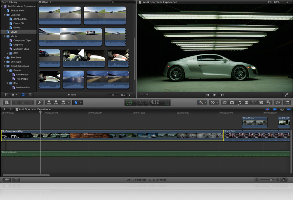Collapse the Audi Sportscar Experience event
293x200 pixels.
click(x=2, y=6)
